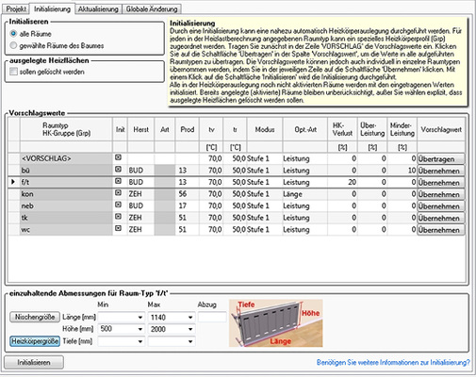Open the help link about Initialisierung
Viewport: 476px width, 377px height.
[393, 362]
